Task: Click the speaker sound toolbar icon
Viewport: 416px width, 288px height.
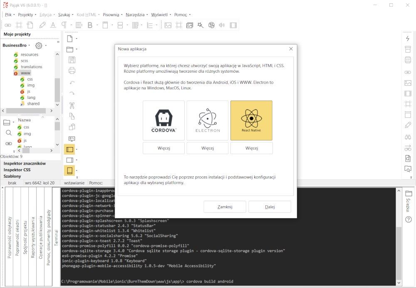Action: (222, 25)
